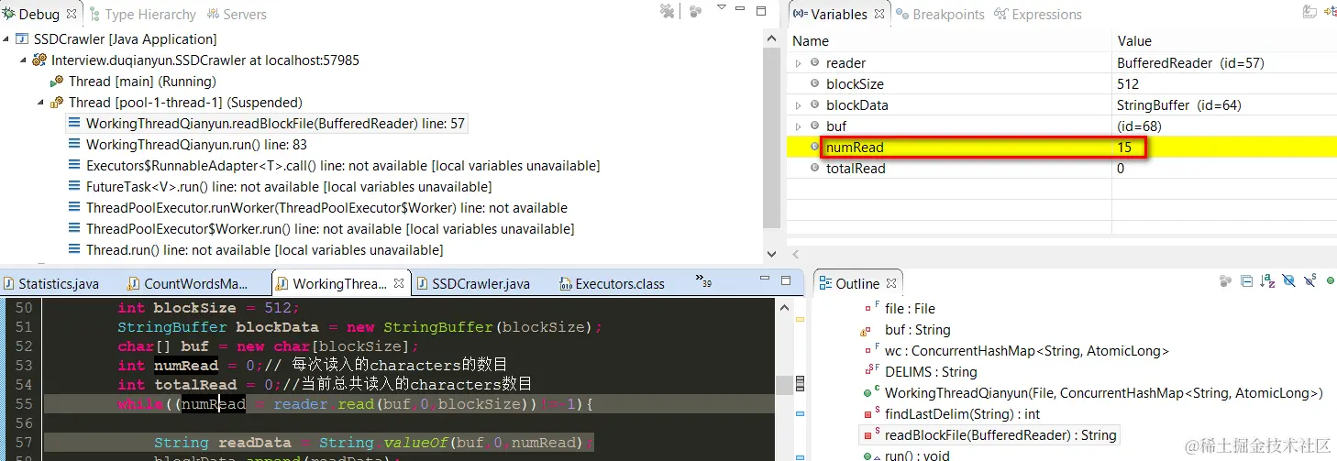Click the StringBuffer (id=64) value
The image size is (1337, 461).
point(1179,105)
